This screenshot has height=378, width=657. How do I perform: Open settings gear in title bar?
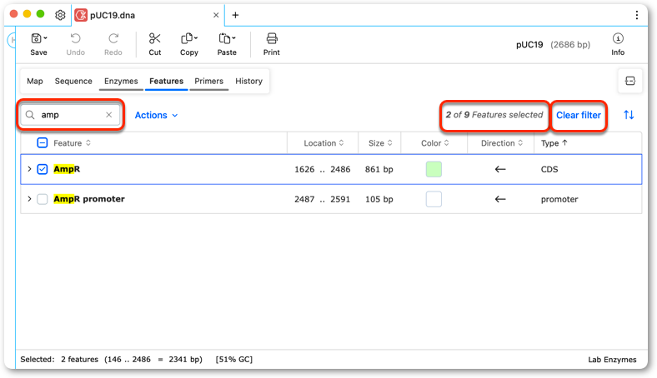click(60, 15)
